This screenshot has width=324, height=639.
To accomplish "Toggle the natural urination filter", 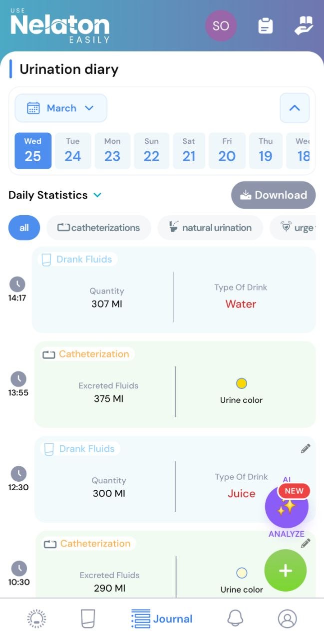I will pos(210,228).
